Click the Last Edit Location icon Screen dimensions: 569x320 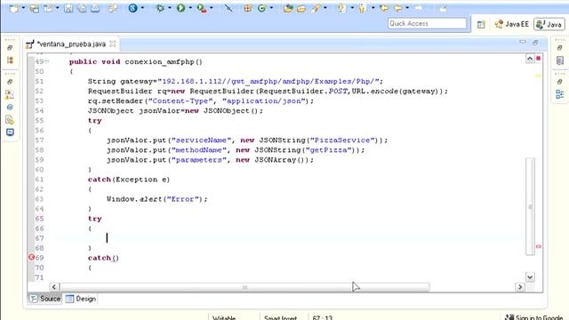pos(384,8)
